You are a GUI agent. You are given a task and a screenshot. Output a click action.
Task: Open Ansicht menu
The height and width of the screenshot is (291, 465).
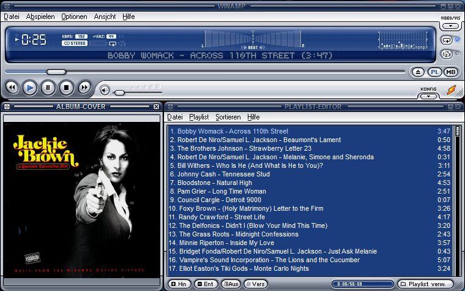point(105,17)
